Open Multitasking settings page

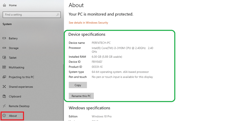pos(17,67)
